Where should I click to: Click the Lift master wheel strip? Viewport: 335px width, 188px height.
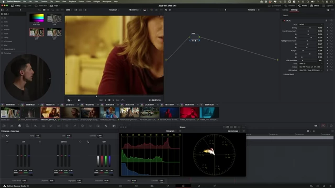(23, 175)
